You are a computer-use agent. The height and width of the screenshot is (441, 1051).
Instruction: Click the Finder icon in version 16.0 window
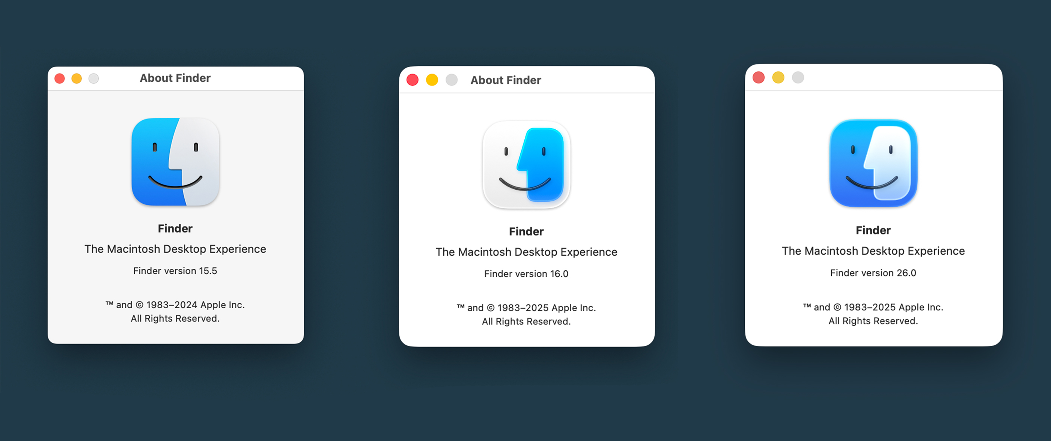[x=526, y=165]
